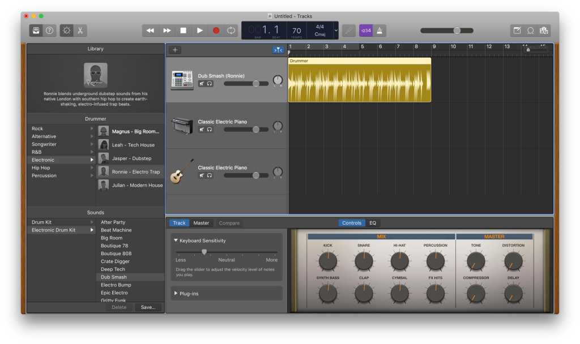
Task: Switch to the Master tab
Action: 201,223
